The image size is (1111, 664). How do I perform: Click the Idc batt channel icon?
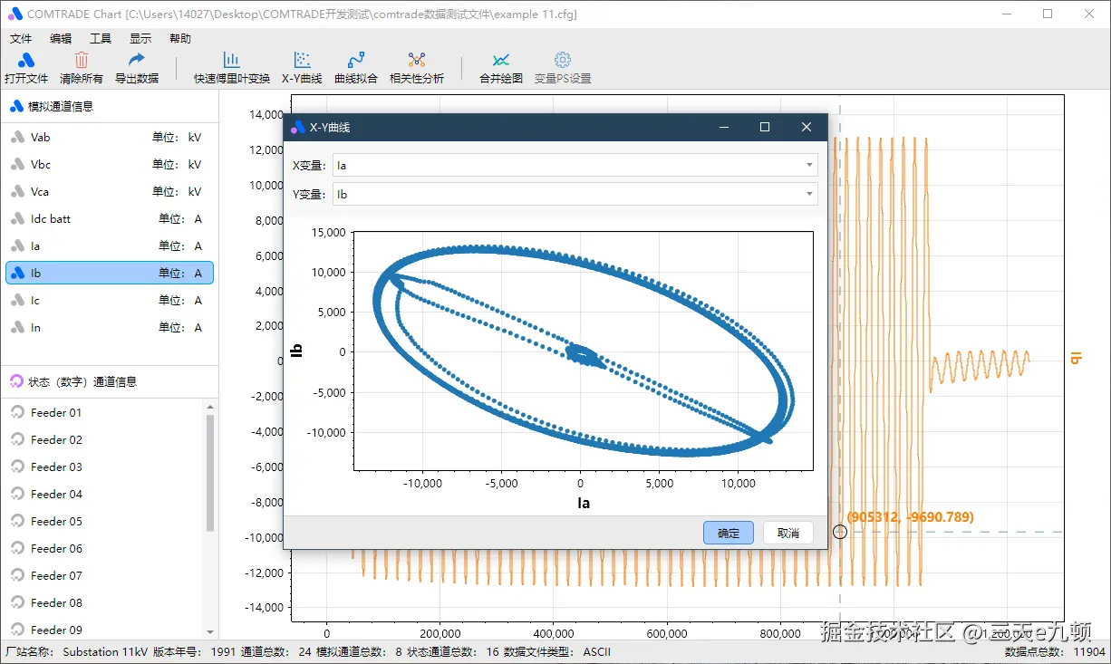point(17,219)
